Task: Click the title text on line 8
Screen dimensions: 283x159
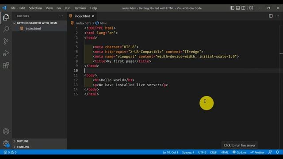Action: 121,61
